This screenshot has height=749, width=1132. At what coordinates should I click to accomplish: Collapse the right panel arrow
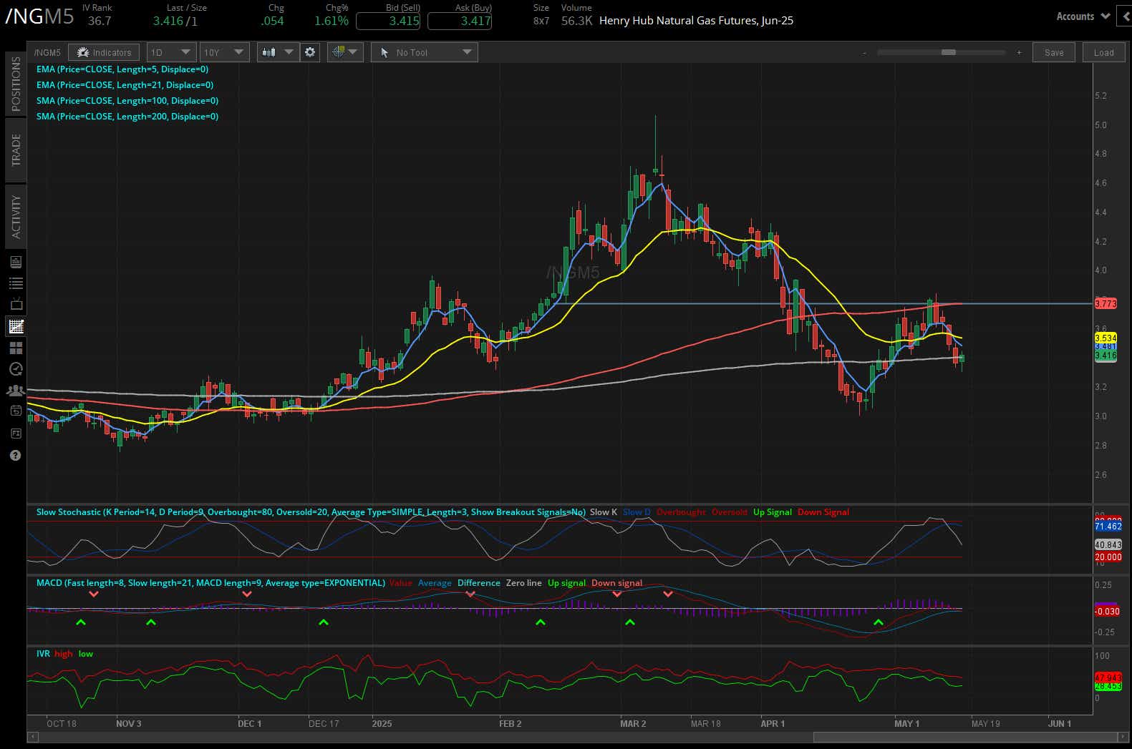(x=1124, y=16)
